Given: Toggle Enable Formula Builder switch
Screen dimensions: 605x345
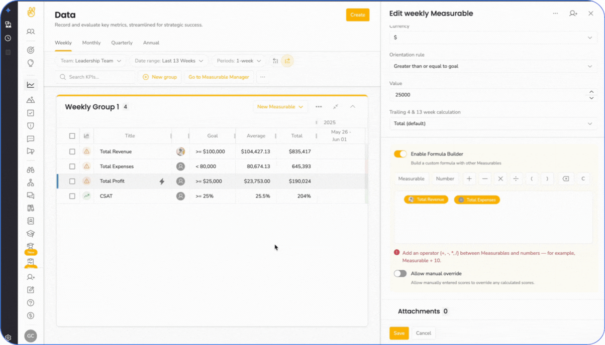Looking at the screenshot, I should pyautogui.click(x=400, y=154).
